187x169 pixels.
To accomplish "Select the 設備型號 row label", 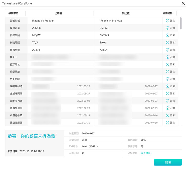I will [x=15, y=21].
